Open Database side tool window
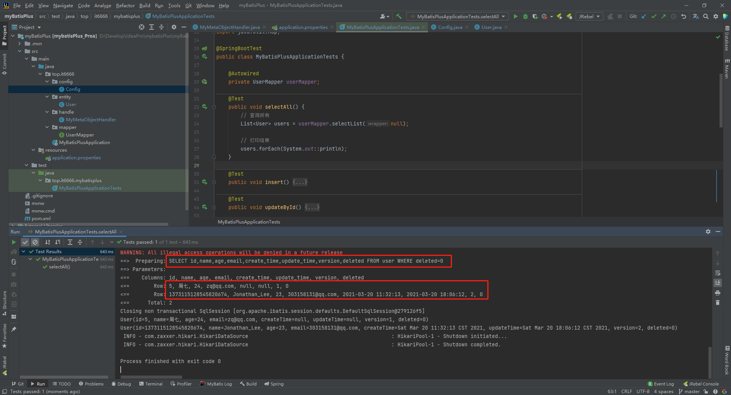Image resolution: width=731 pixels, height=395 pixels. tap(727, 39)
